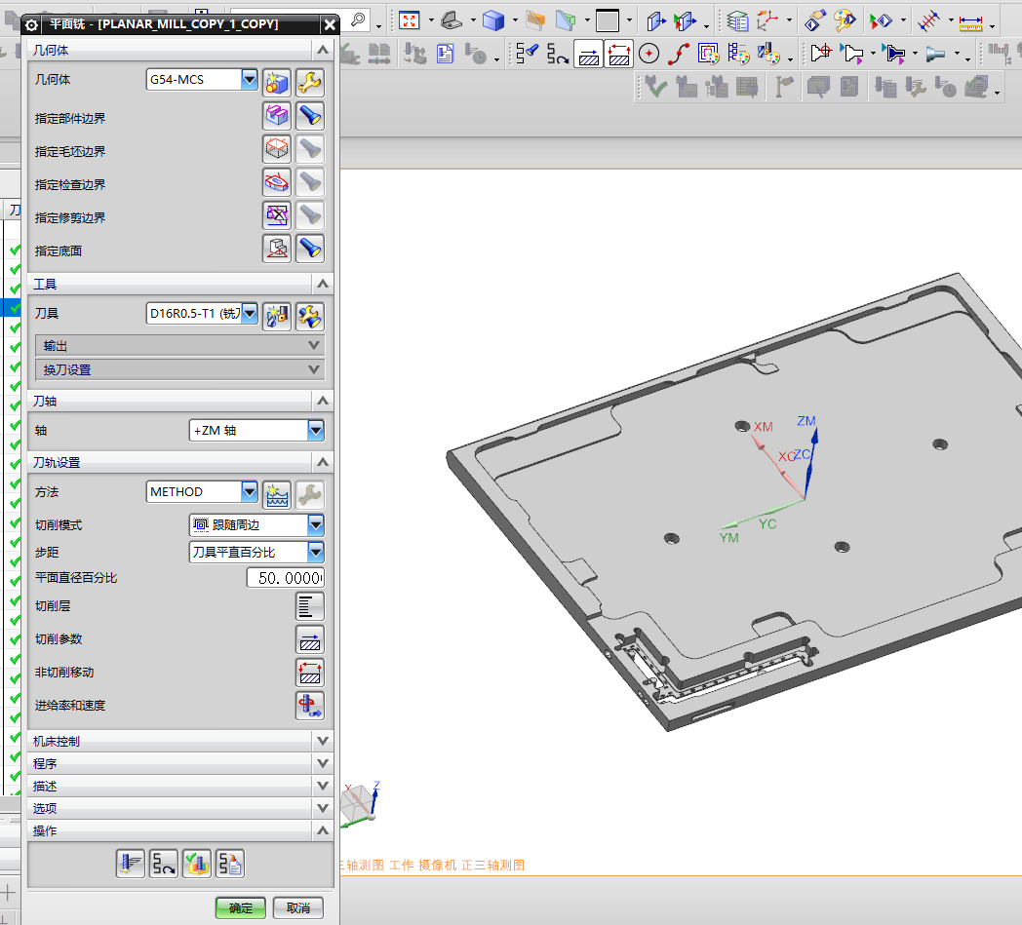Screen dimensions: 1022x925
Task: Click the OK (确定) button
Action: [x=240, y=907]
